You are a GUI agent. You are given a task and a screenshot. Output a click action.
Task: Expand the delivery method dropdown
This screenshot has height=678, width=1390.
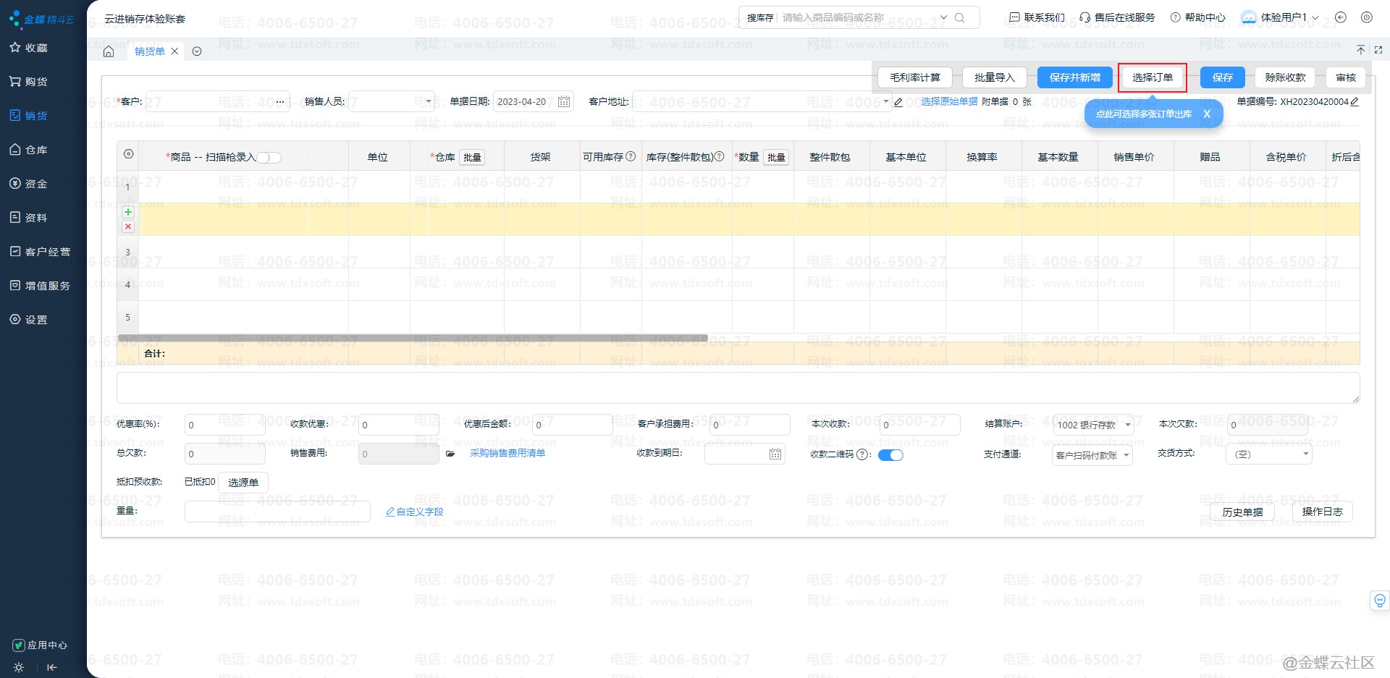tap(1305, 454)
